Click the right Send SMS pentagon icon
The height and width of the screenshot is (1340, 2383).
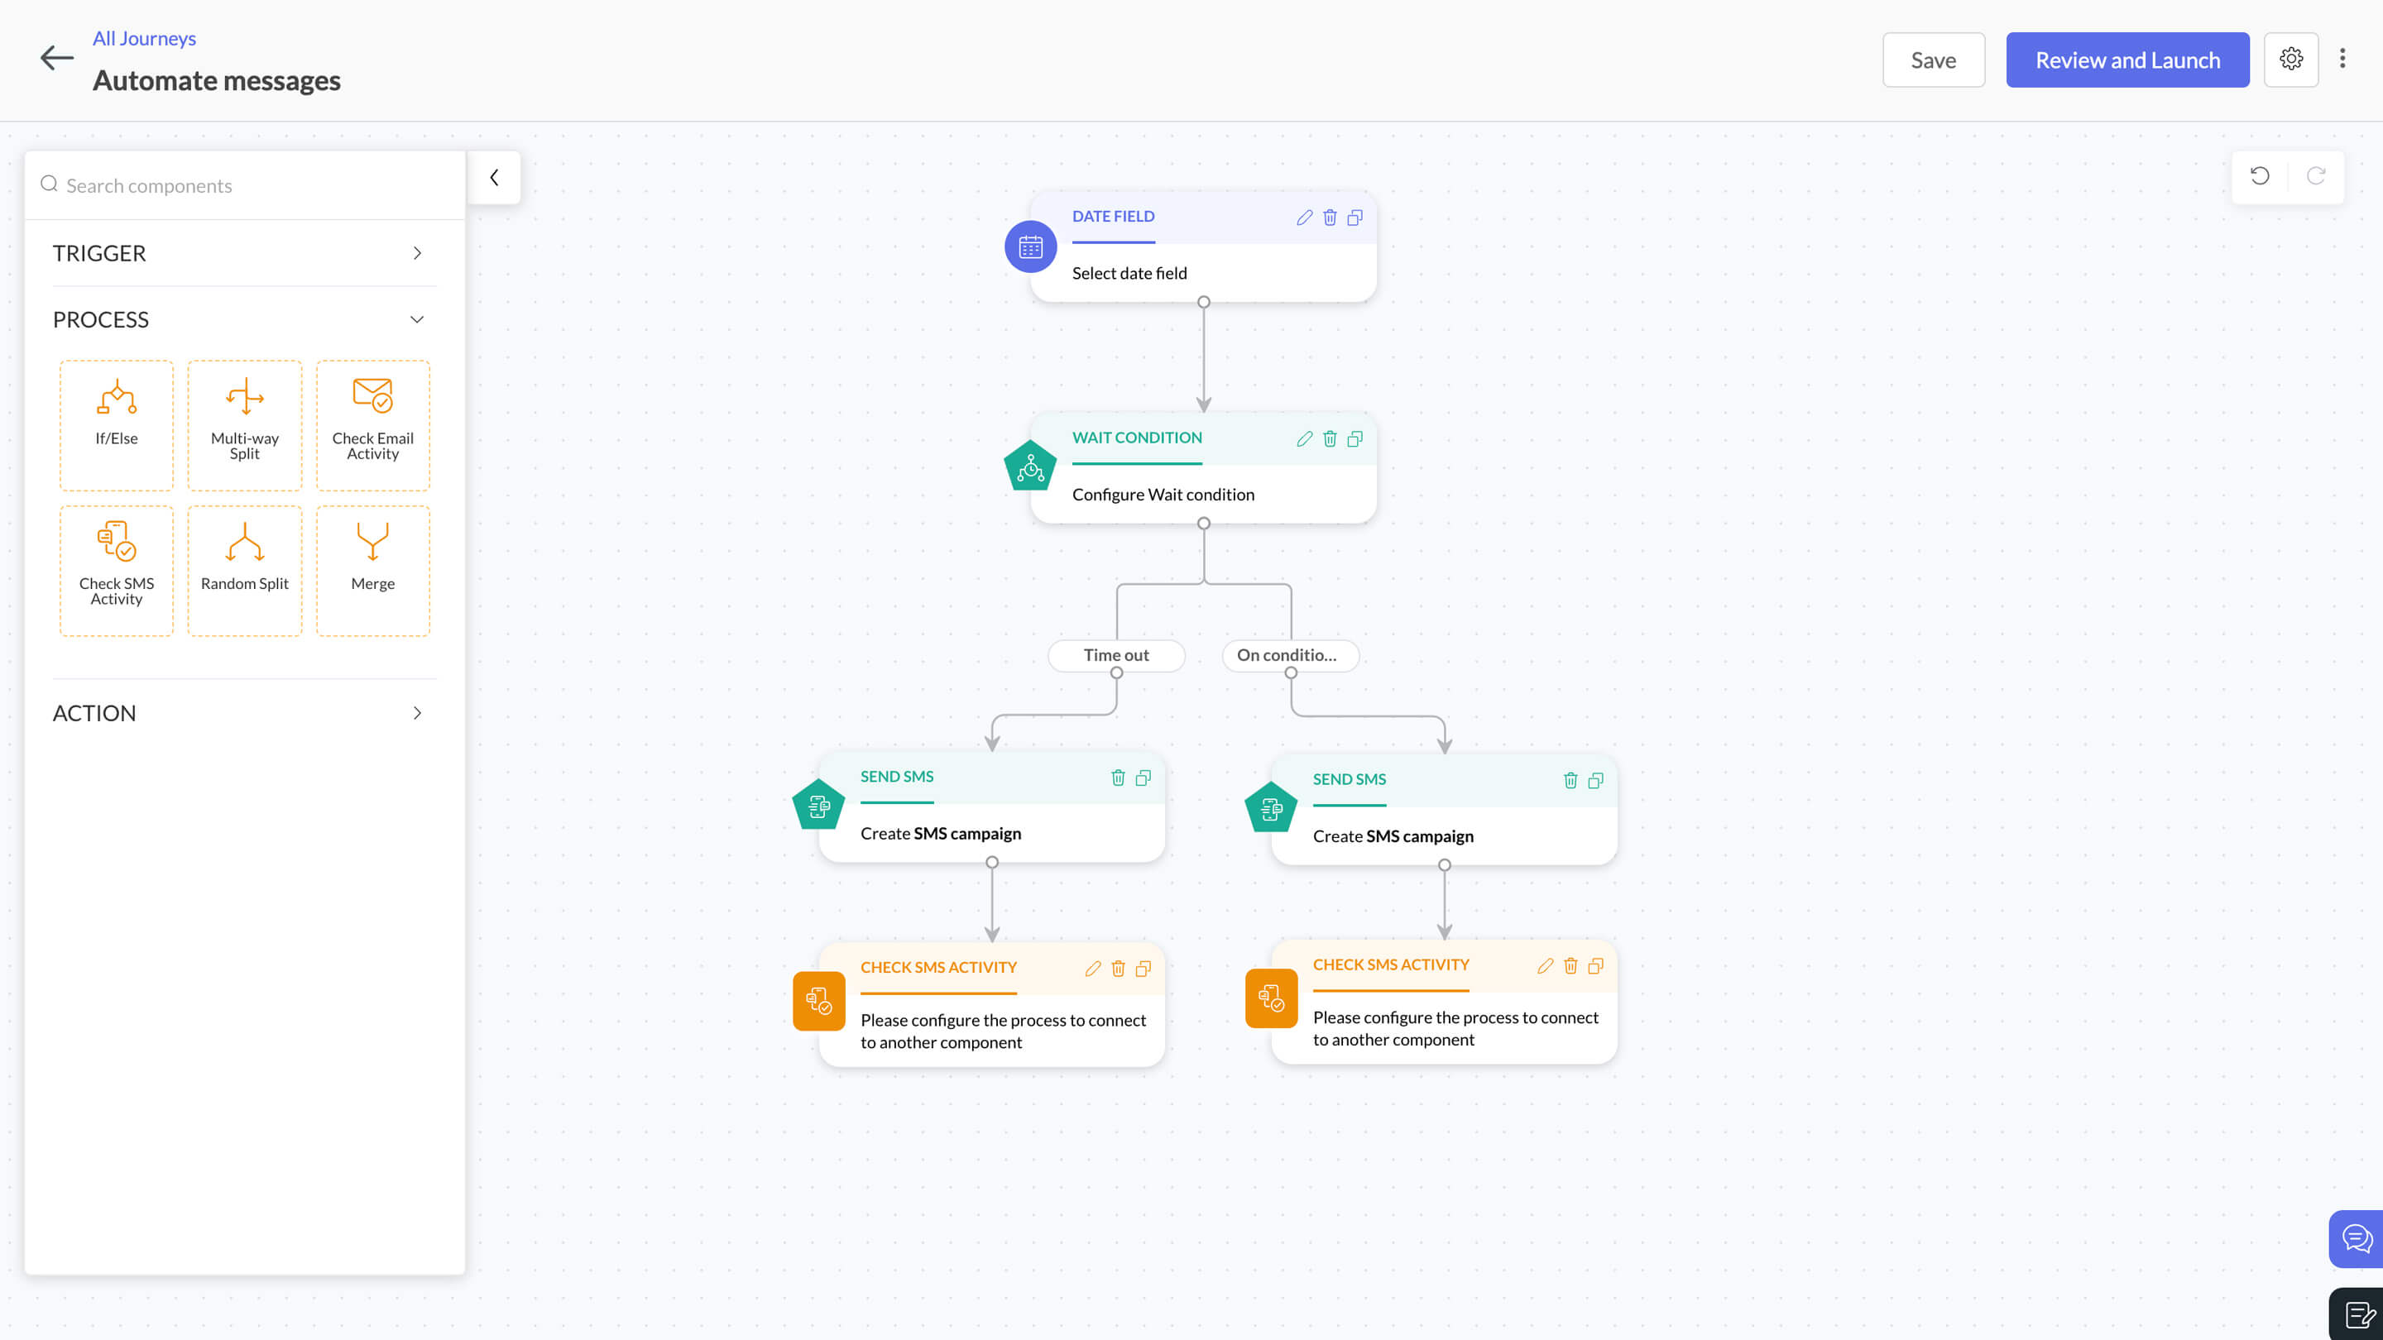coord(1271,808)
